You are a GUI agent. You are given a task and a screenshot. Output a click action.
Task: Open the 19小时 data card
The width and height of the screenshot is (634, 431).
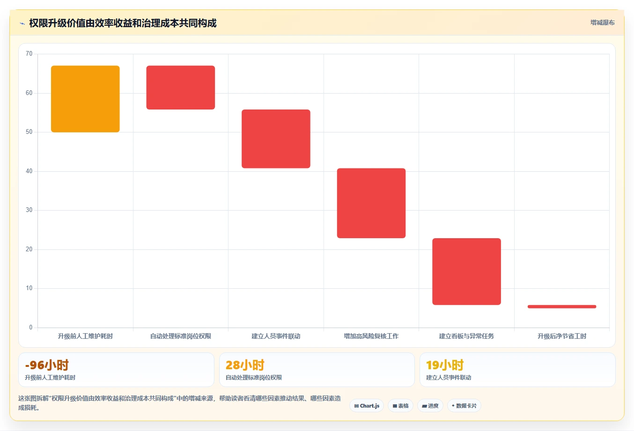[517, 370]
